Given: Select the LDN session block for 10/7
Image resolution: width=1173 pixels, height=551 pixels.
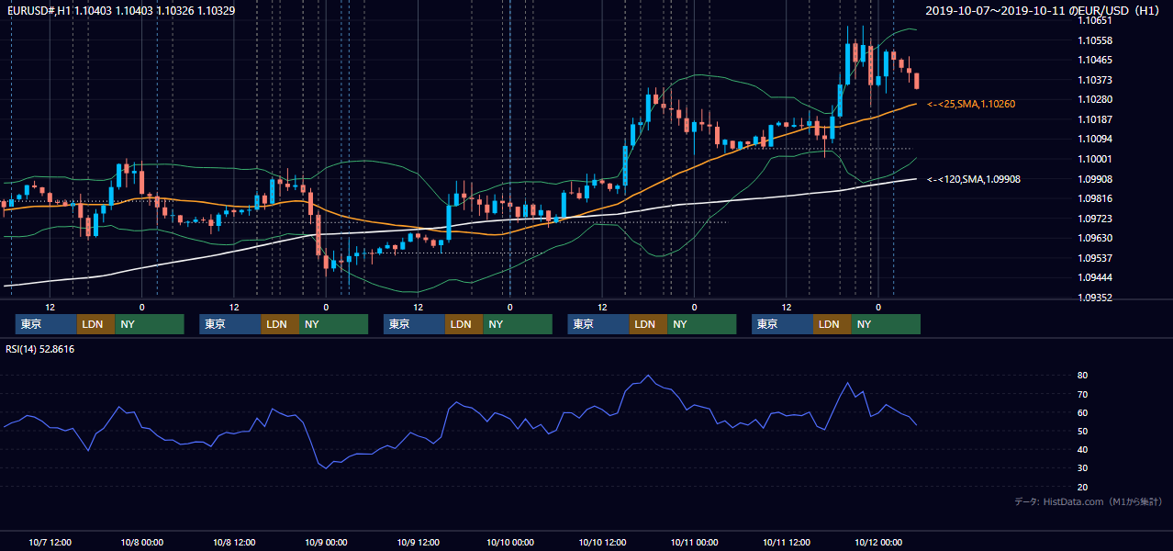Looking at the screenshot, I should pos(95,324).
